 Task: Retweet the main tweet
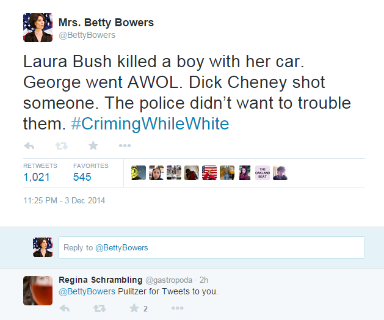tap(61, 145)
